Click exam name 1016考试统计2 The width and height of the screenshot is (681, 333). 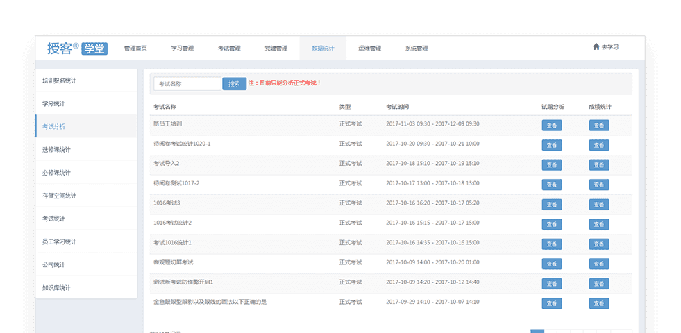(172, 222)
